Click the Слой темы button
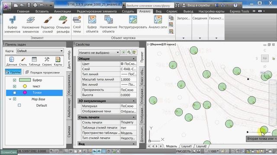The height and width of the screenshot is (155, 277). point(77,24)
